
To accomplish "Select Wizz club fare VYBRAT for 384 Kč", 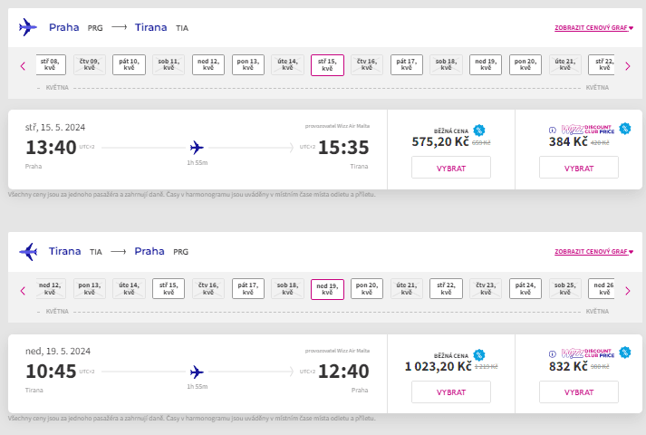I will 579,168.
